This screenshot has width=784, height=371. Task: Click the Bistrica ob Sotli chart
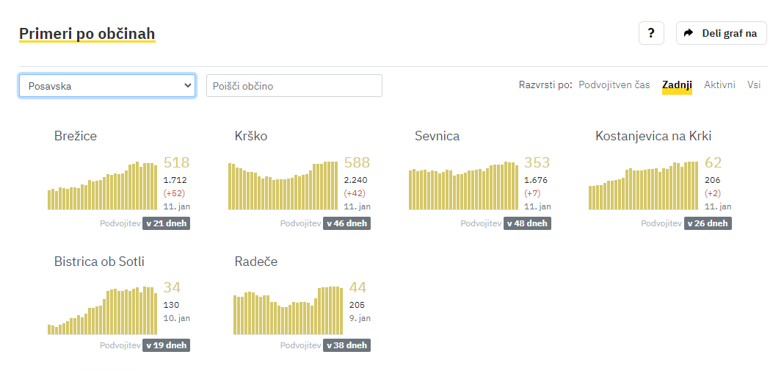tap(103, 311)
